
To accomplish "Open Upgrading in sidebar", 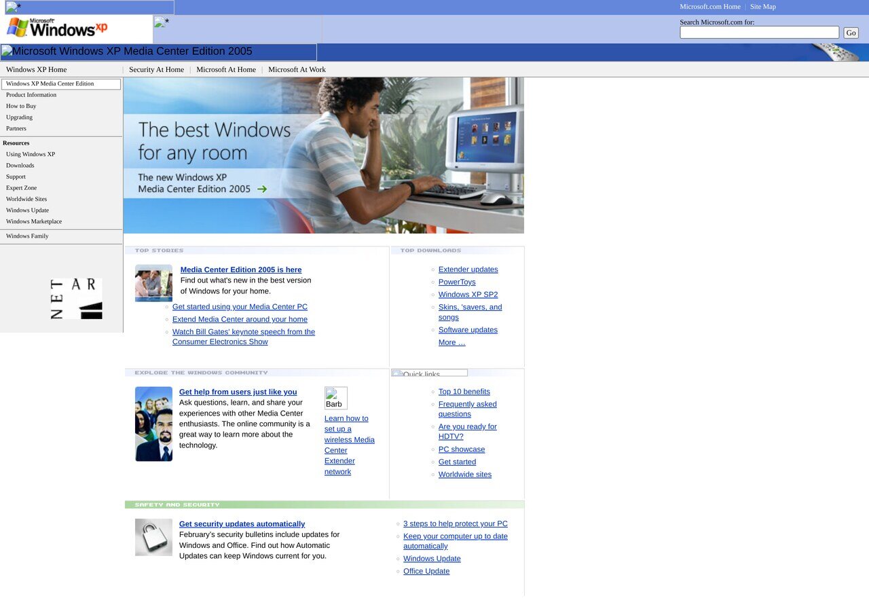I will point(19,117).
